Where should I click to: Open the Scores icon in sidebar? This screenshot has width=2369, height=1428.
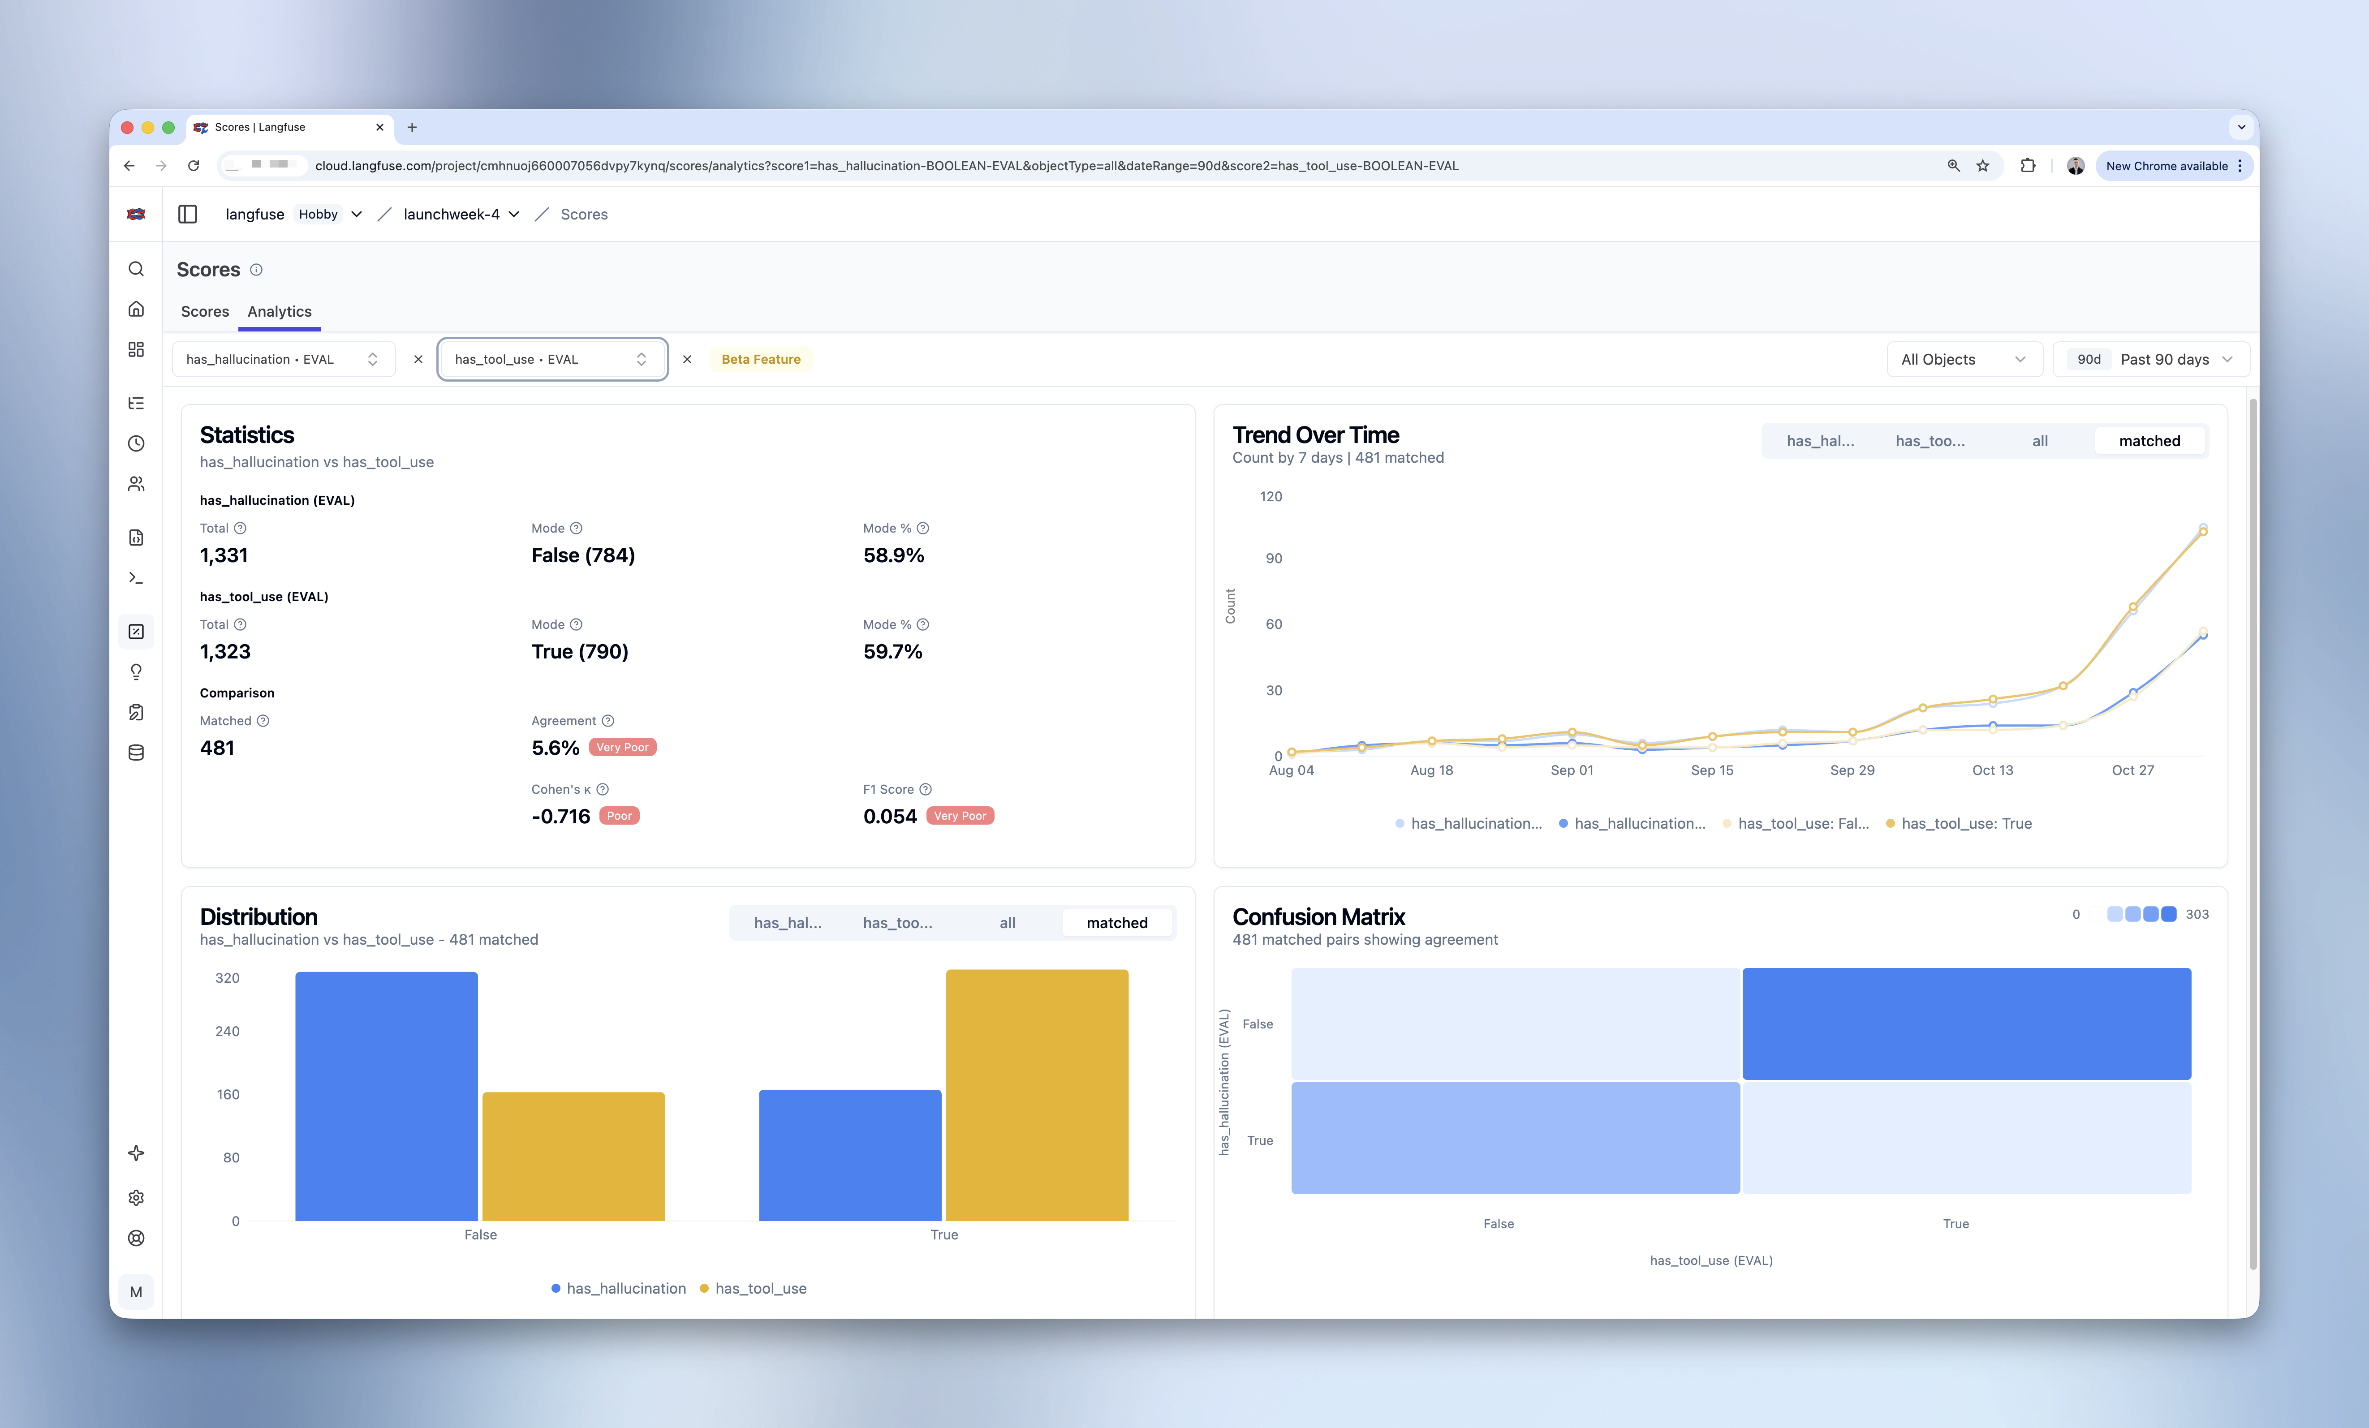click(x=136, y=632)
